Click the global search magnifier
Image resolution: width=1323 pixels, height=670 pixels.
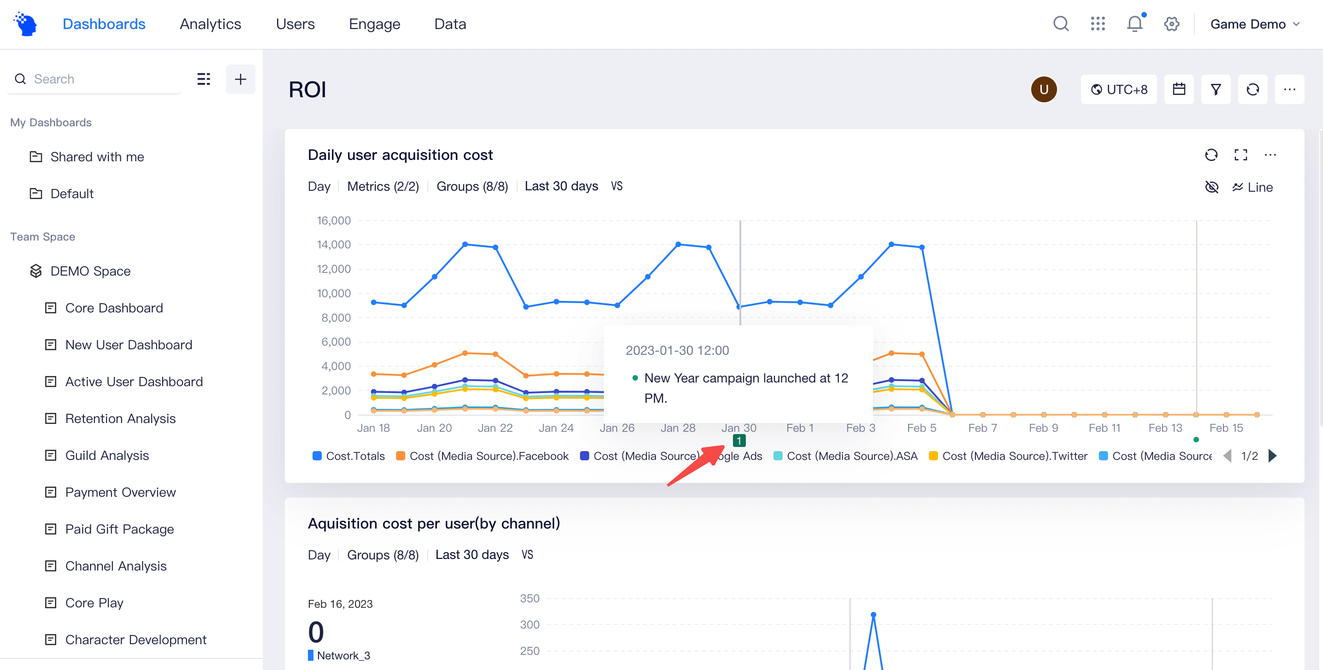pos(1061,24)
